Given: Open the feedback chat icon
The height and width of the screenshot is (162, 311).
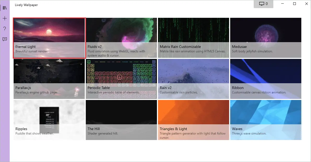Looking at the screenshot, I should coord(4,39).
